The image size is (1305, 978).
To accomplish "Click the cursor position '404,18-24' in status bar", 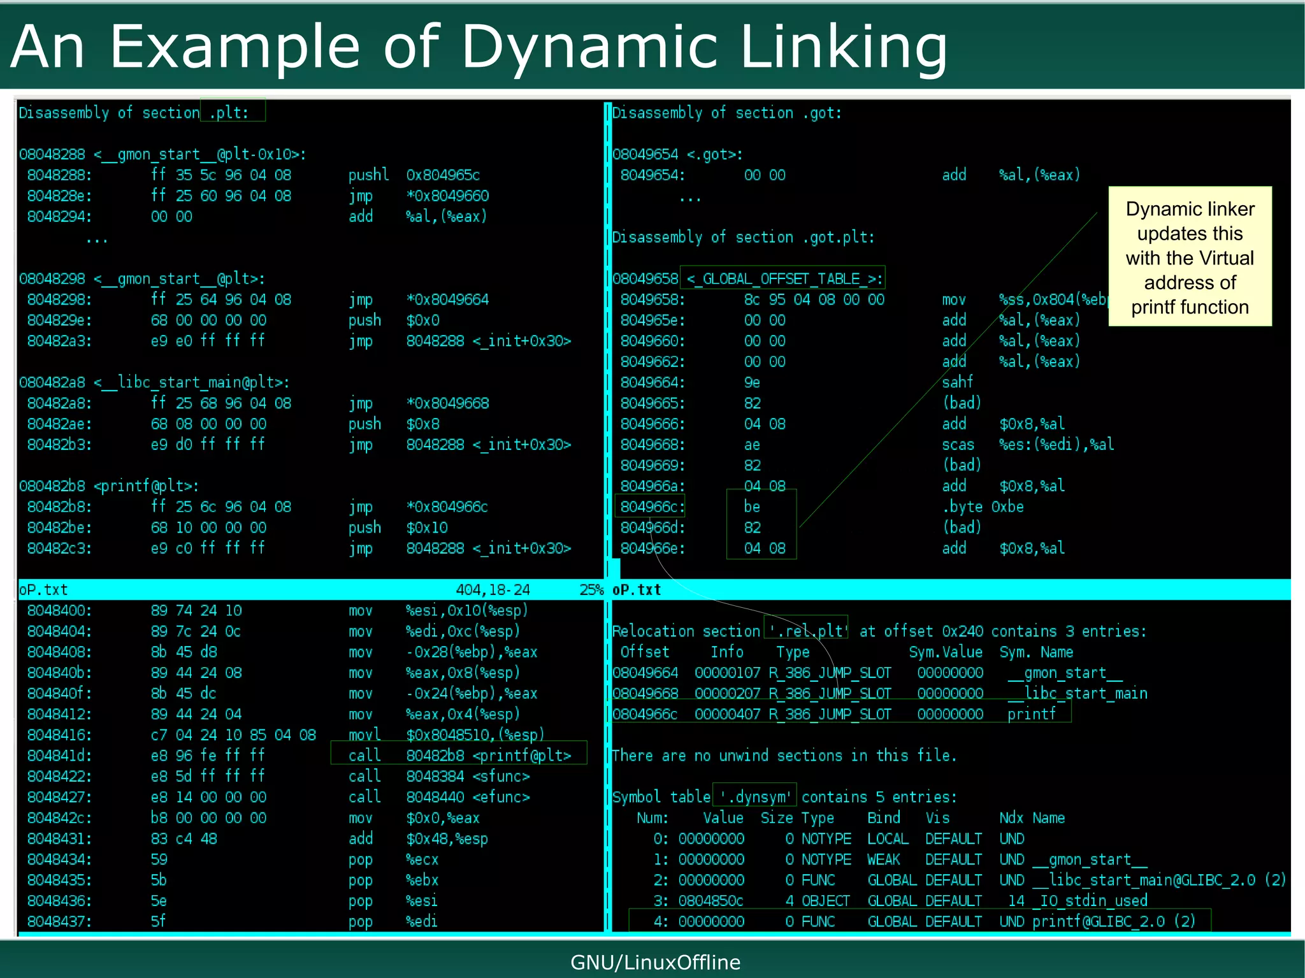I will click(493, 589).
